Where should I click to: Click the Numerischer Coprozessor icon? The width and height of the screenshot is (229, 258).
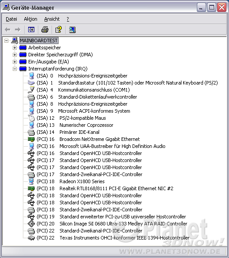[31, 125]
